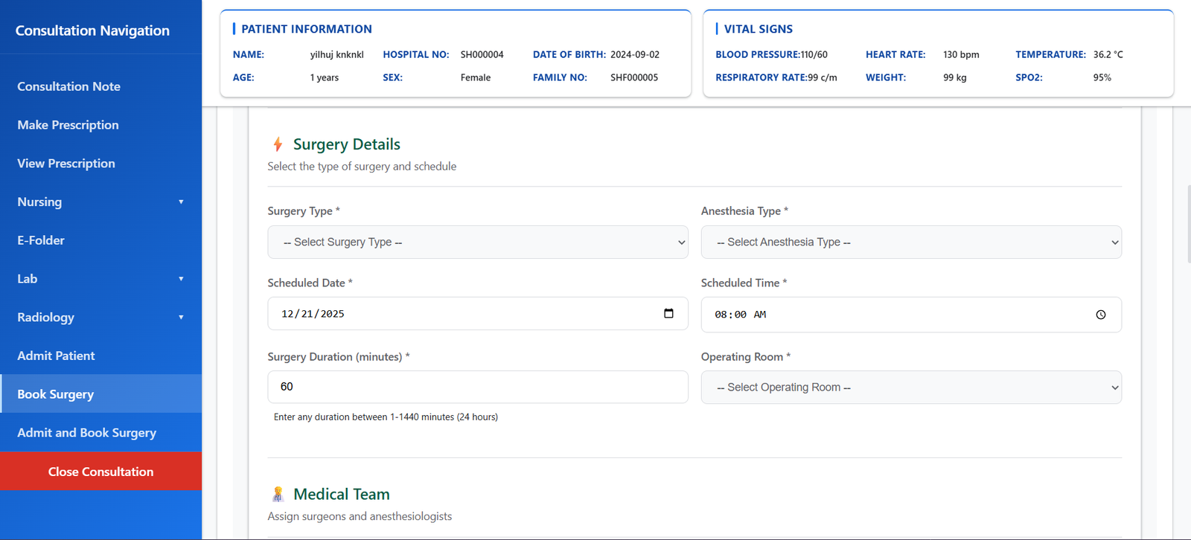The height and width of the screenshot is (540, 1191).
Task: Select View Prescription in the sidebar
Action: coord(66,164)
